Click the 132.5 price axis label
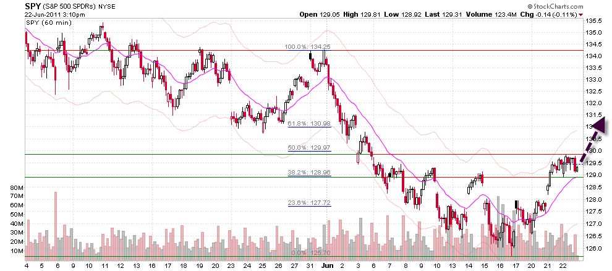Screen dimensions: 612x271 click(x=593, y=92)
